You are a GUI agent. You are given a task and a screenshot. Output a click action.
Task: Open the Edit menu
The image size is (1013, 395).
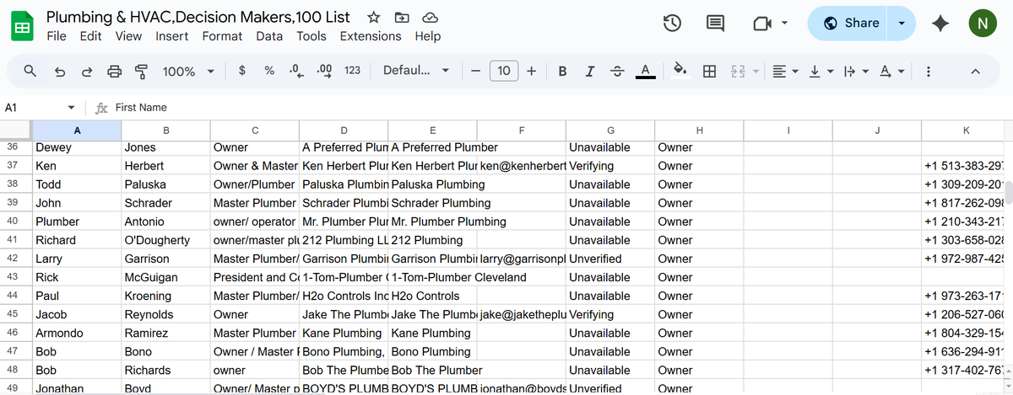pyautogui.click(x=91, y=36)
